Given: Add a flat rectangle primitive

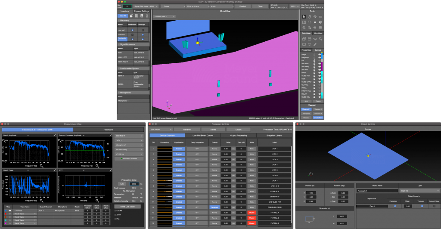Looking at the screenshot, I should click(x=304, y=44).
